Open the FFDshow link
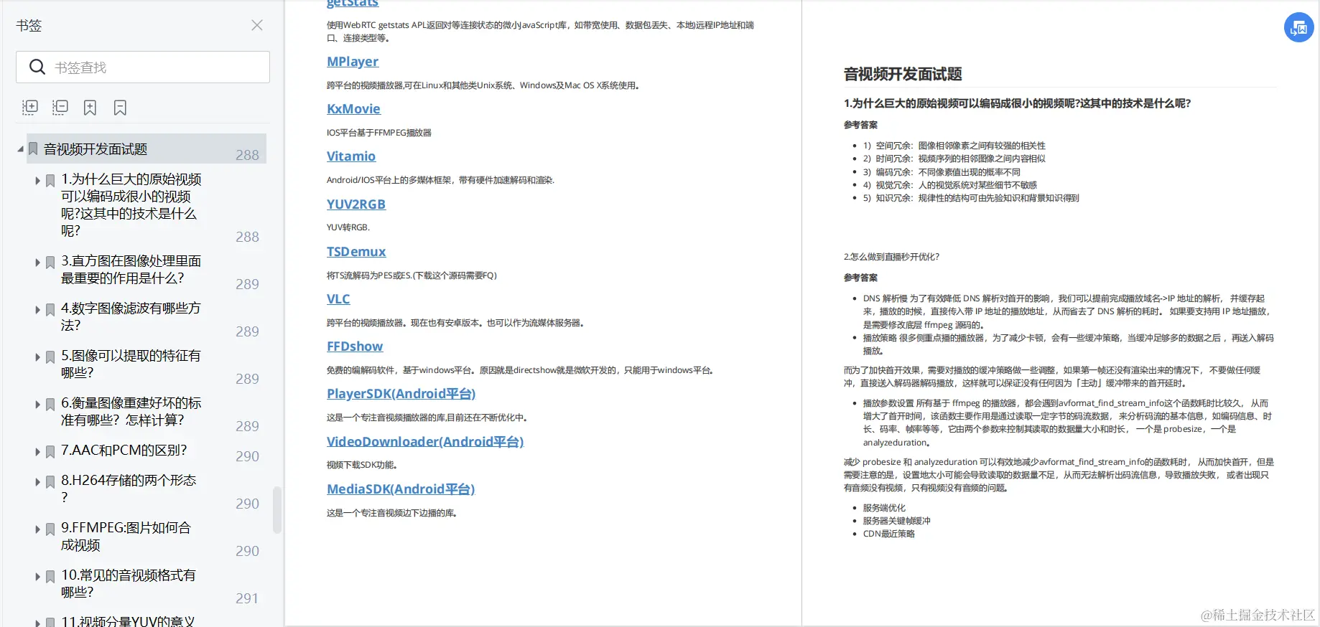Screen dimensions: 1320x627 355,346
